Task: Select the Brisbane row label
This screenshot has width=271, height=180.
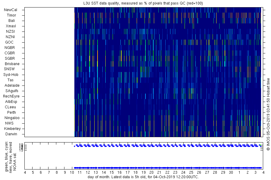Action: [x=12, y=64]
